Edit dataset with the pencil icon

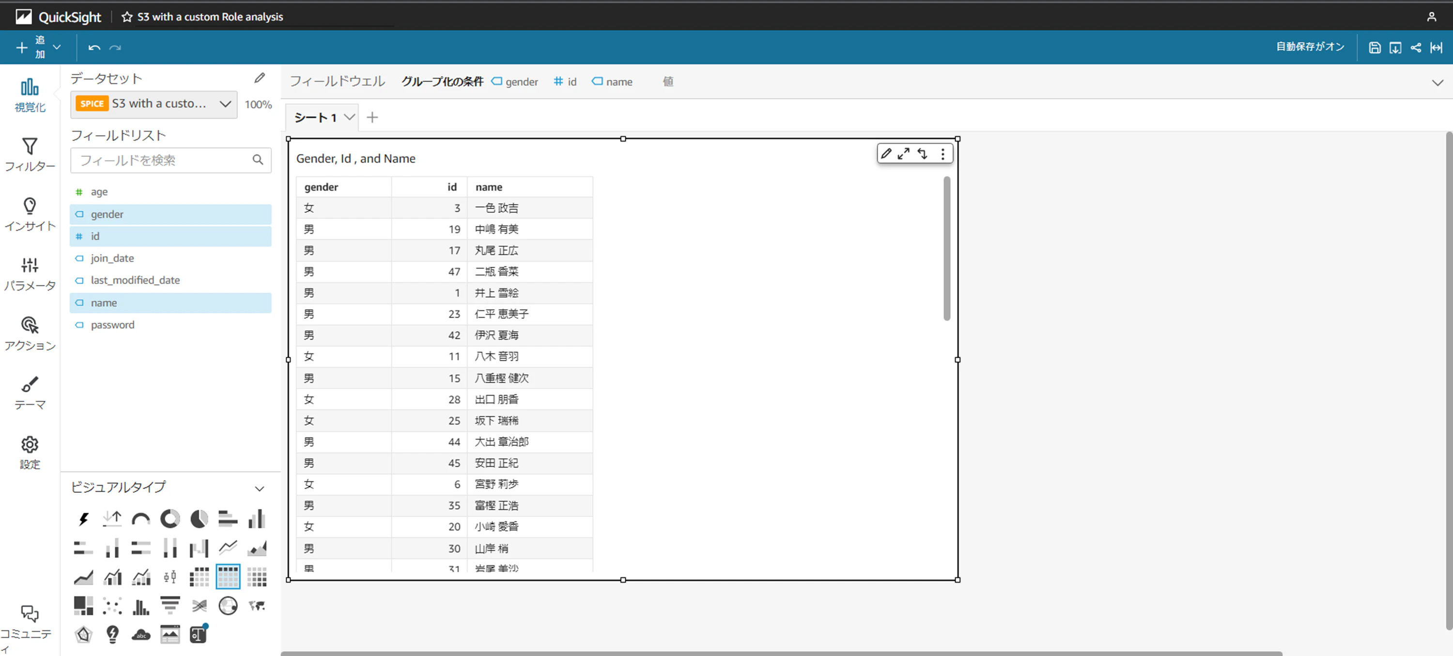click(260, 78)
